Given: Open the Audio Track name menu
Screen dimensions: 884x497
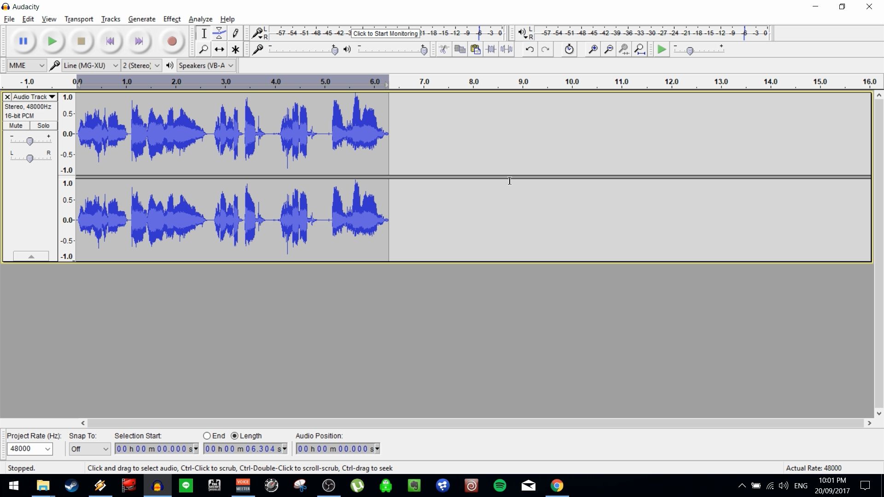Looking at the screenshot, I should pyautogui.click(x=33, y=97).
